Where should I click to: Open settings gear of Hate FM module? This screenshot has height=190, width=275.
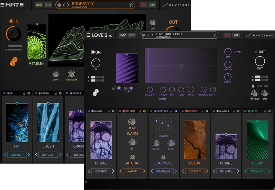(x=29, y=93)
